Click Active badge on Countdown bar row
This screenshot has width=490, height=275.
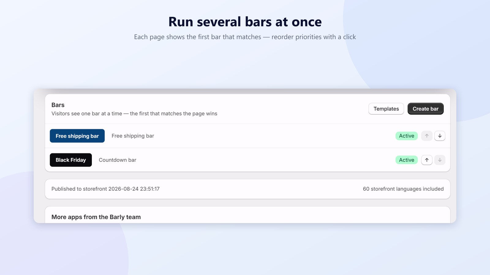click(x=406, y=160)
